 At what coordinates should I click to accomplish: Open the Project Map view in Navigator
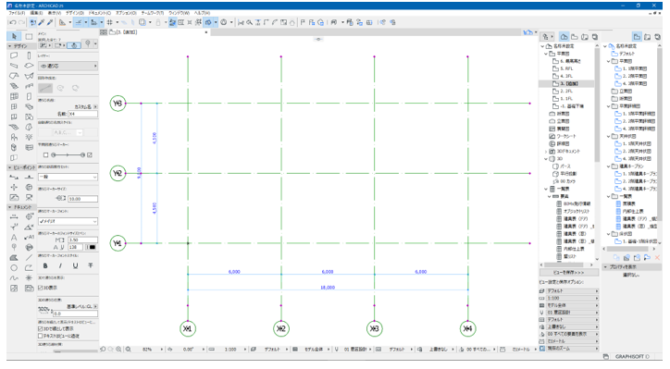tap(564, 37)
